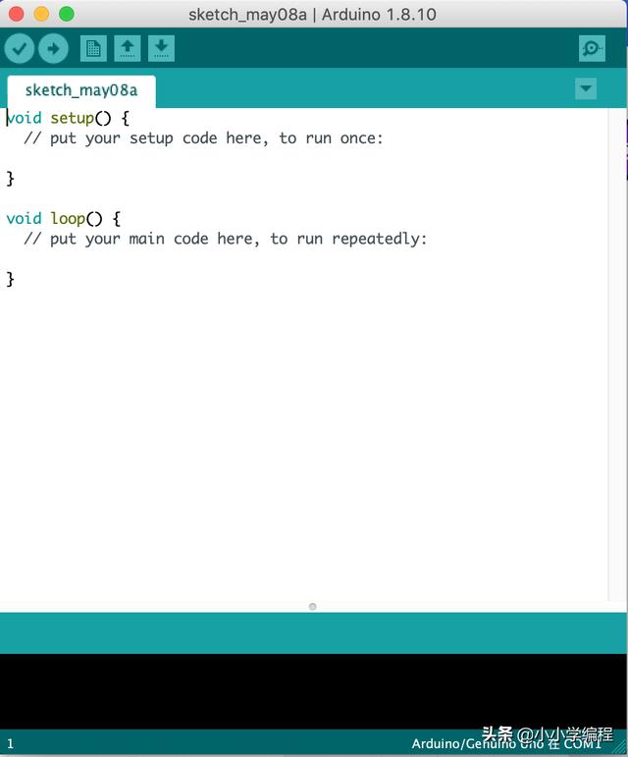
Task: Click the Verify checkmark button
Action: click(x=20, y=48)
